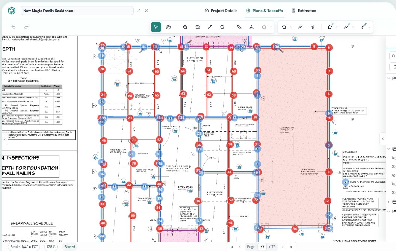Select the AI-assisted polygon area tool
This screenshot has width=396, height=251.
330,27
